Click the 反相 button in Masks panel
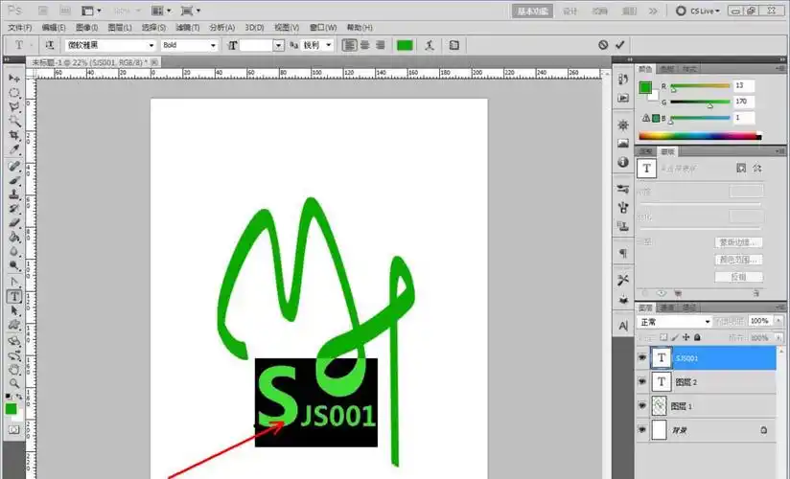Screen dimensions: 790x479 coord(738,277)
